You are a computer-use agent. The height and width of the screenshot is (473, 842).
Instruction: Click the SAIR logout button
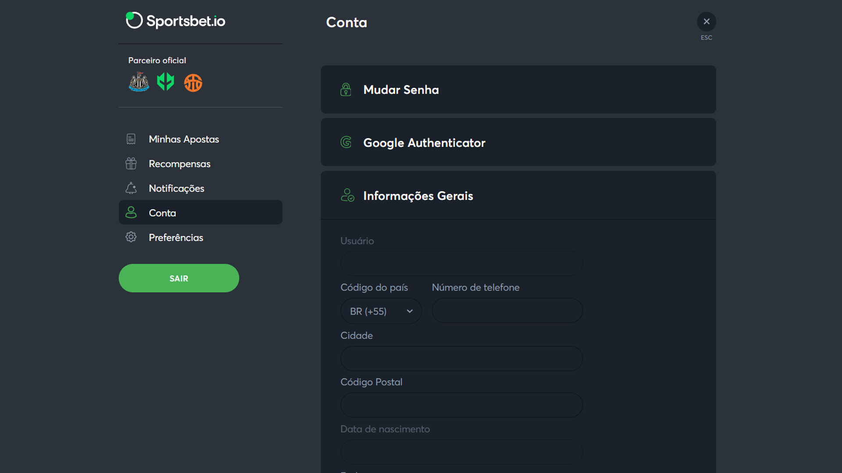tap(178, 278)
